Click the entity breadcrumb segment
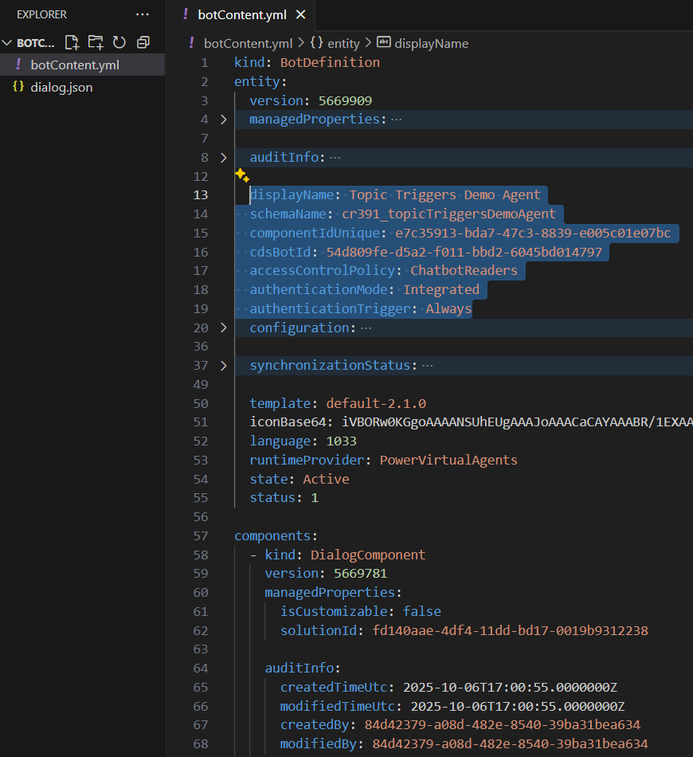693x757 pixels. click(x=343, y=43)
